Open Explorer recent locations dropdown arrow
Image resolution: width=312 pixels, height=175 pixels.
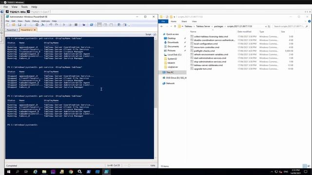coord(171,26)
